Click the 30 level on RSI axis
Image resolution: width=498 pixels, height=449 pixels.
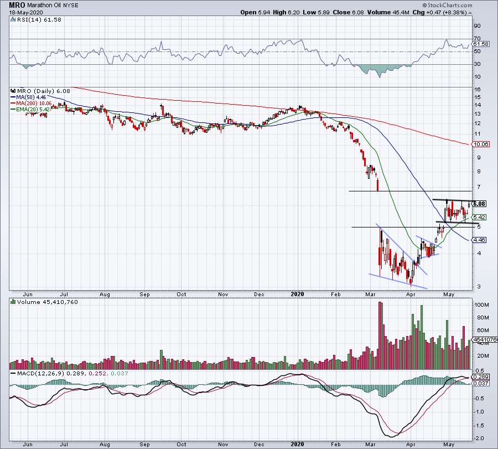tap(477, 64)
